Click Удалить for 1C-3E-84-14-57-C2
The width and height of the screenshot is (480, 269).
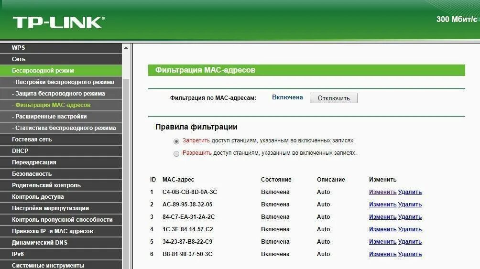pyautogui.click(x=410, y=229)
